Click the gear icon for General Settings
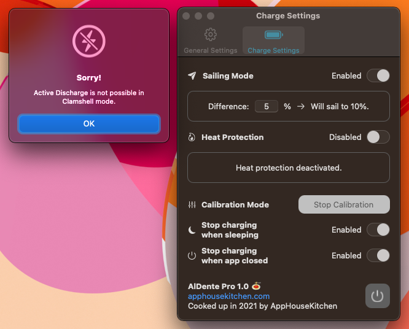This screenshot has width=409, height=329. (x=211, y=34)
